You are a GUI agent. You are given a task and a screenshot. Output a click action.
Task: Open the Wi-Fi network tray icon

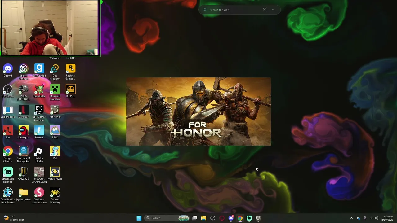[x=371, y=218]
